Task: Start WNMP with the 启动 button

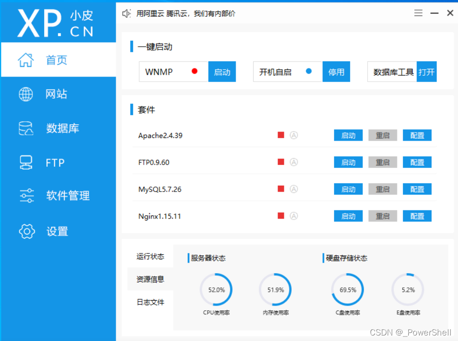Action: point(222,71)
